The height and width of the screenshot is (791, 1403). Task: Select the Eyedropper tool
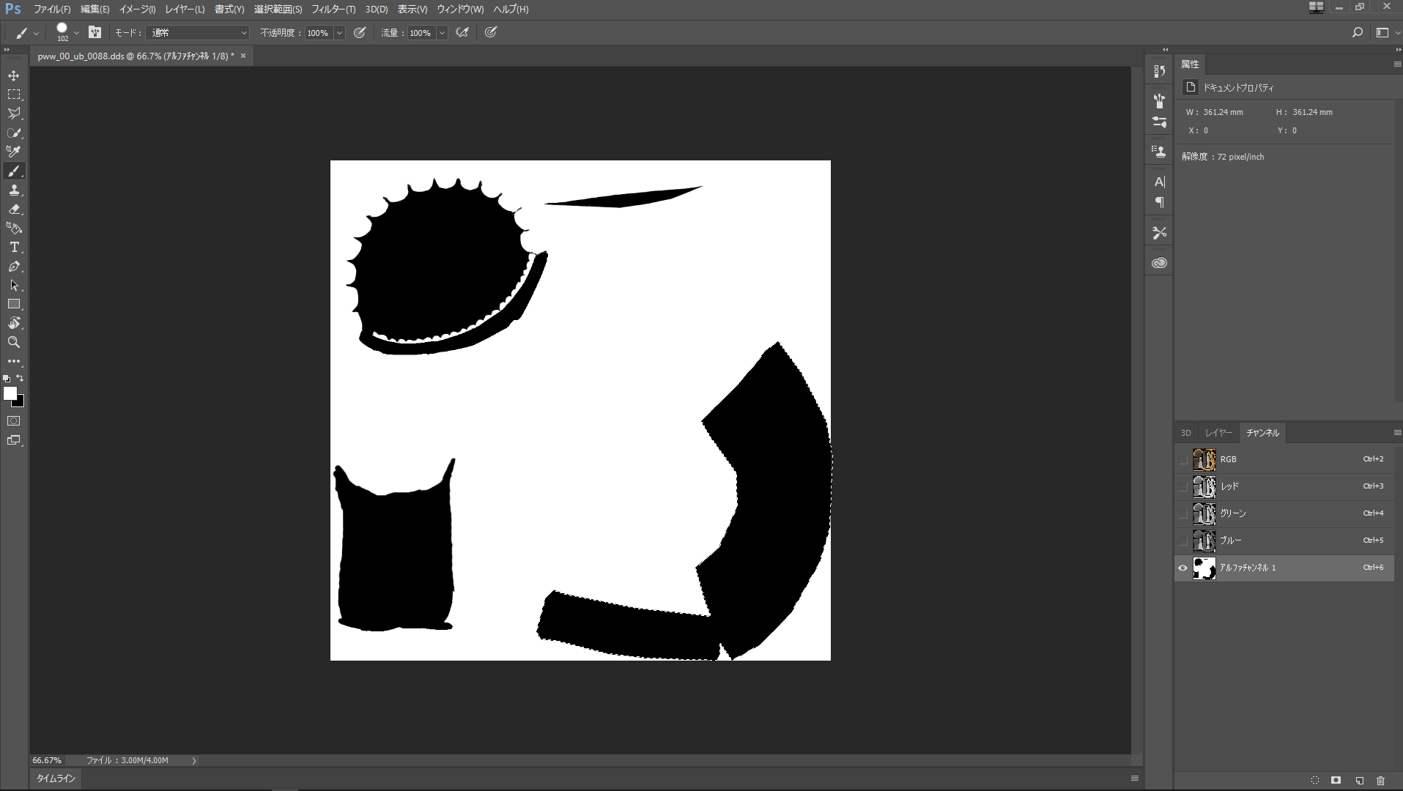pyautogui.click(x=14, y=152)
